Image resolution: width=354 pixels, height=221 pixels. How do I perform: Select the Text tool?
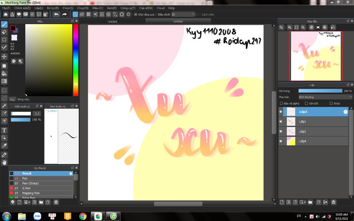[x=4, y=130]
